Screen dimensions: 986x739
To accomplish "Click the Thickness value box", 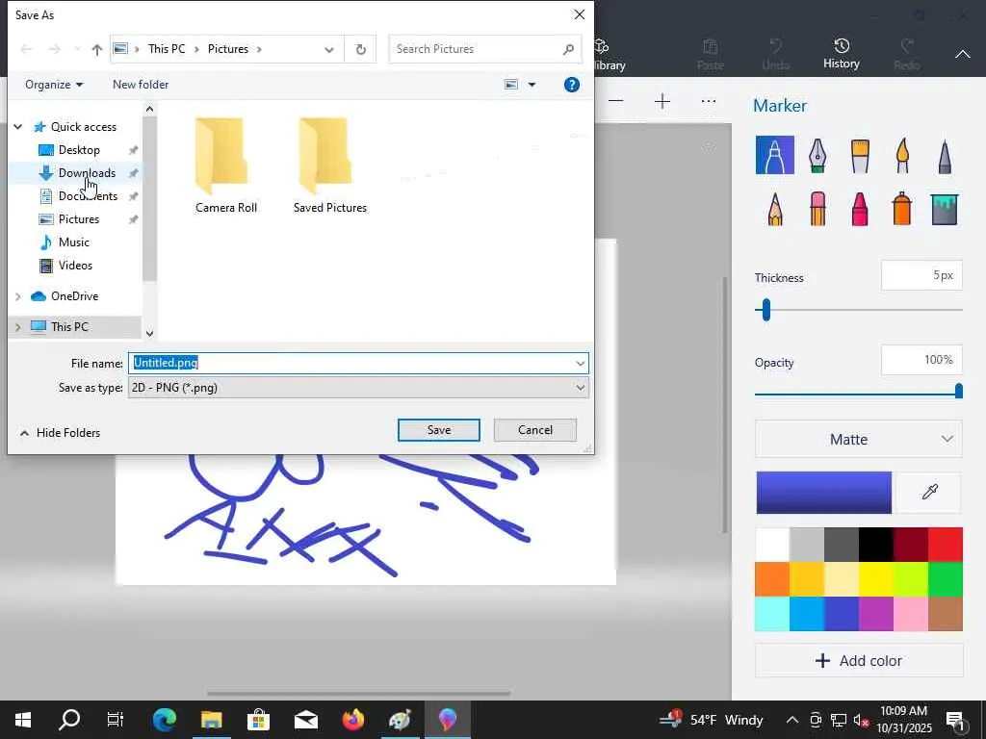I will [x=921, y=275].
